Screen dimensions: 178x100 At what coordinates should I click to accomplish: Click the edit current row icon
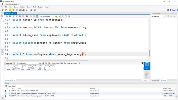43,63
